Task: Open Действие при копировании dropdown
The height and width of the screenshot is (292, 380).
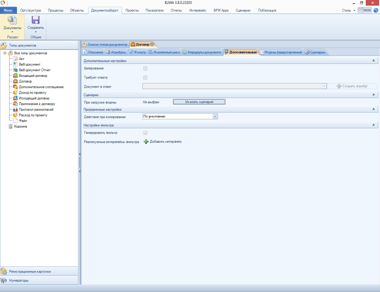Action: click(x=215, y=117)
